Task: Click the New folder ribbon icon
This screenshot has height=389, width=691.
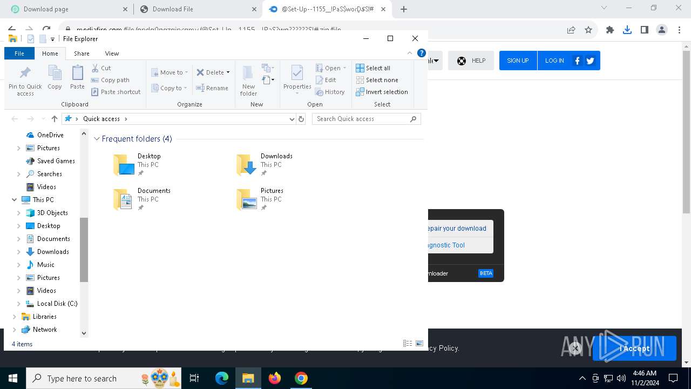Action: (248, 81)
